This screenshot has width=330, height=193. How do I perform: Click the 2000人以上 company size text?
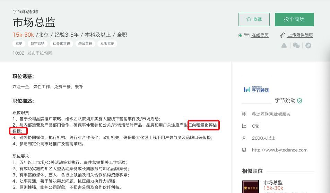pos(263,138)
